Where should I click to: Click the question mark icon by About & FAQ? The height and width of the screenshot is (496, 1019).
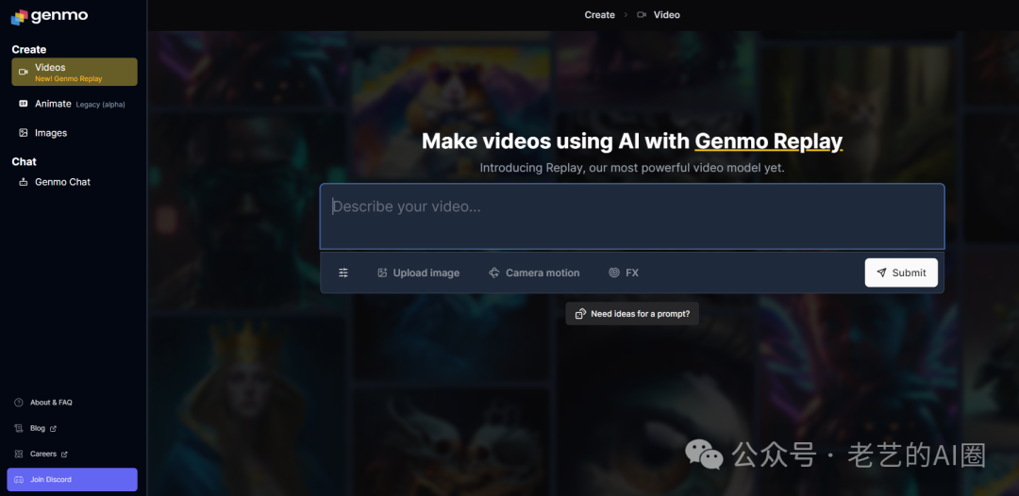pyautogui.click(x=18, y=403)
